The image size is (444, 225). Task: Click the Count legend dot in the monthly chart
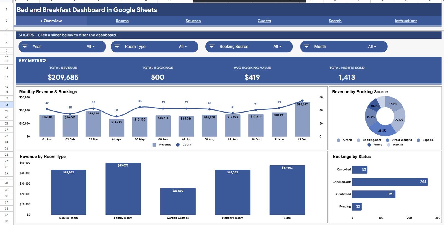coord(178,145)
